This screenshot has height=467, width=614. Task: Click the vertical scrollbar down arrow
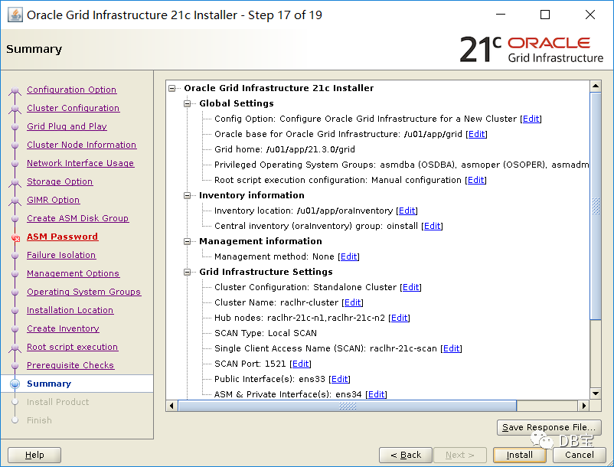pos(596,394)
